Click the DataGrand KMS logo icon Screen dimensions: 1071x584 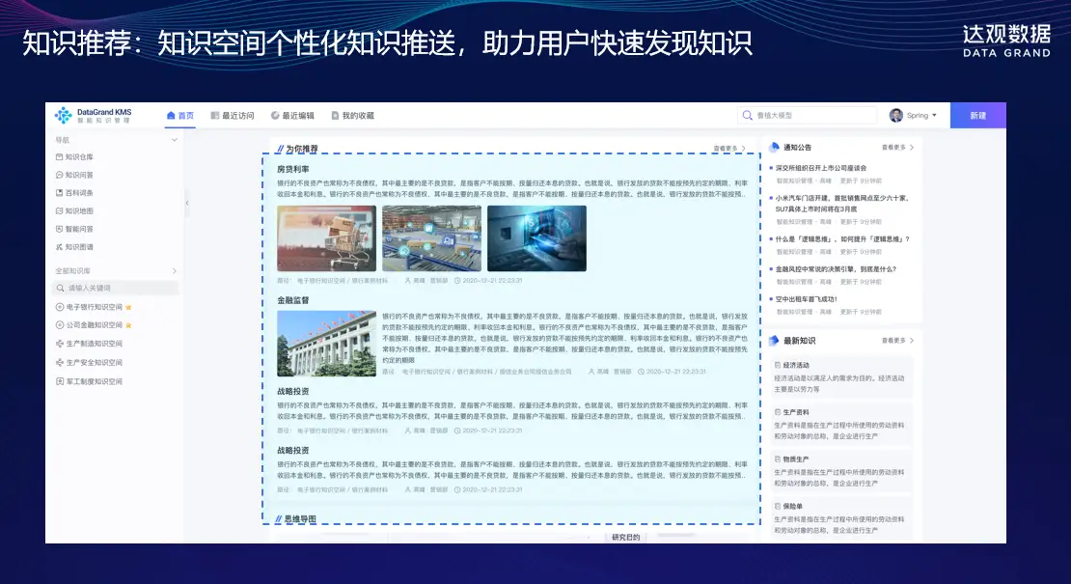tap(63, 116)
